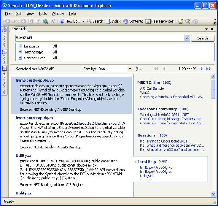Click the Win32 API search input field
Screen dimensions: 218x206
(100, 38)
